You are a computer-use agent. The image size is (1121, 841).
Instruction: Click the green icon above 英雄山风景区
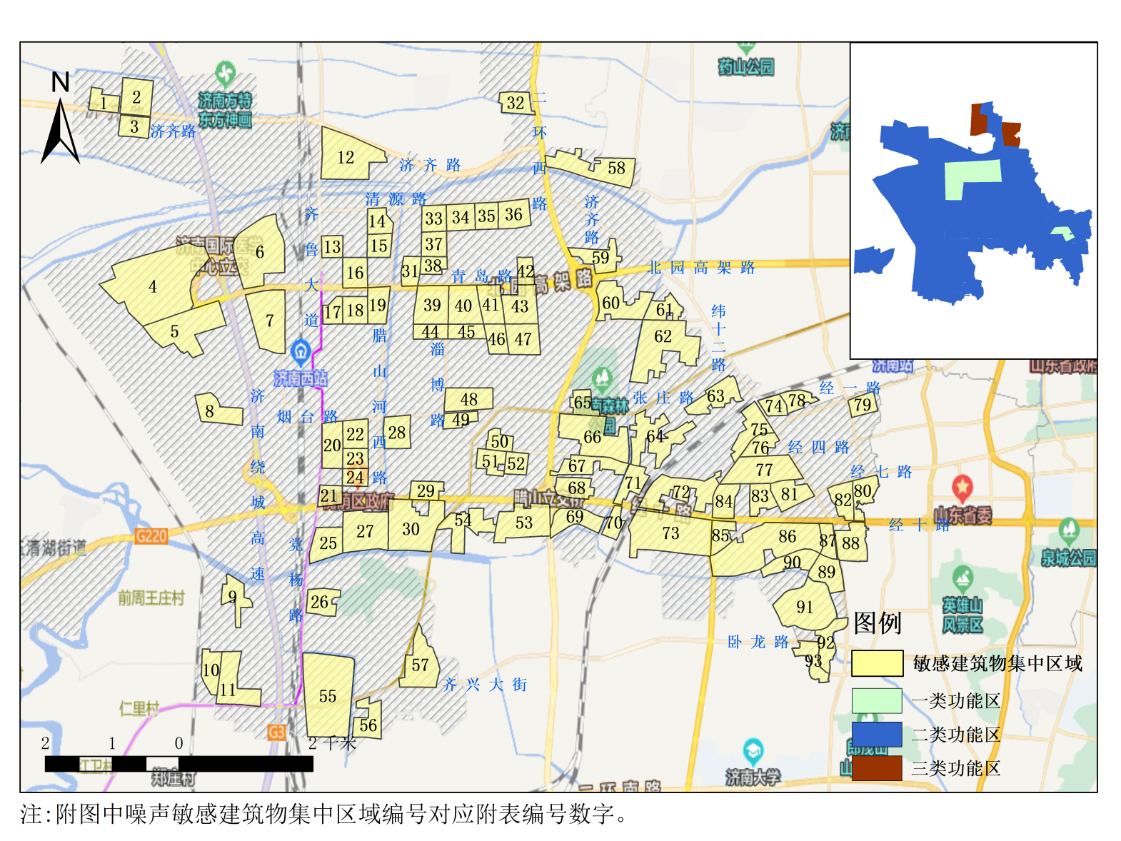pos(962,576)
